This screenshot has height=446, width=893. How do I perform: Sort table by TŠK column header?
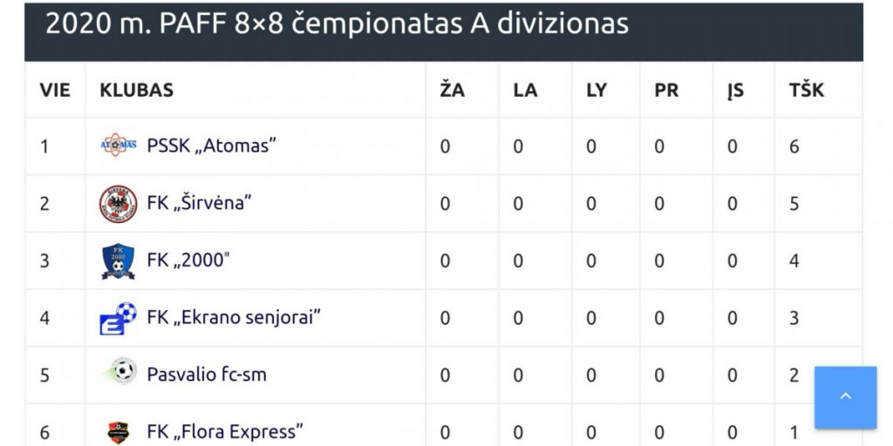[x=806, y=90]
